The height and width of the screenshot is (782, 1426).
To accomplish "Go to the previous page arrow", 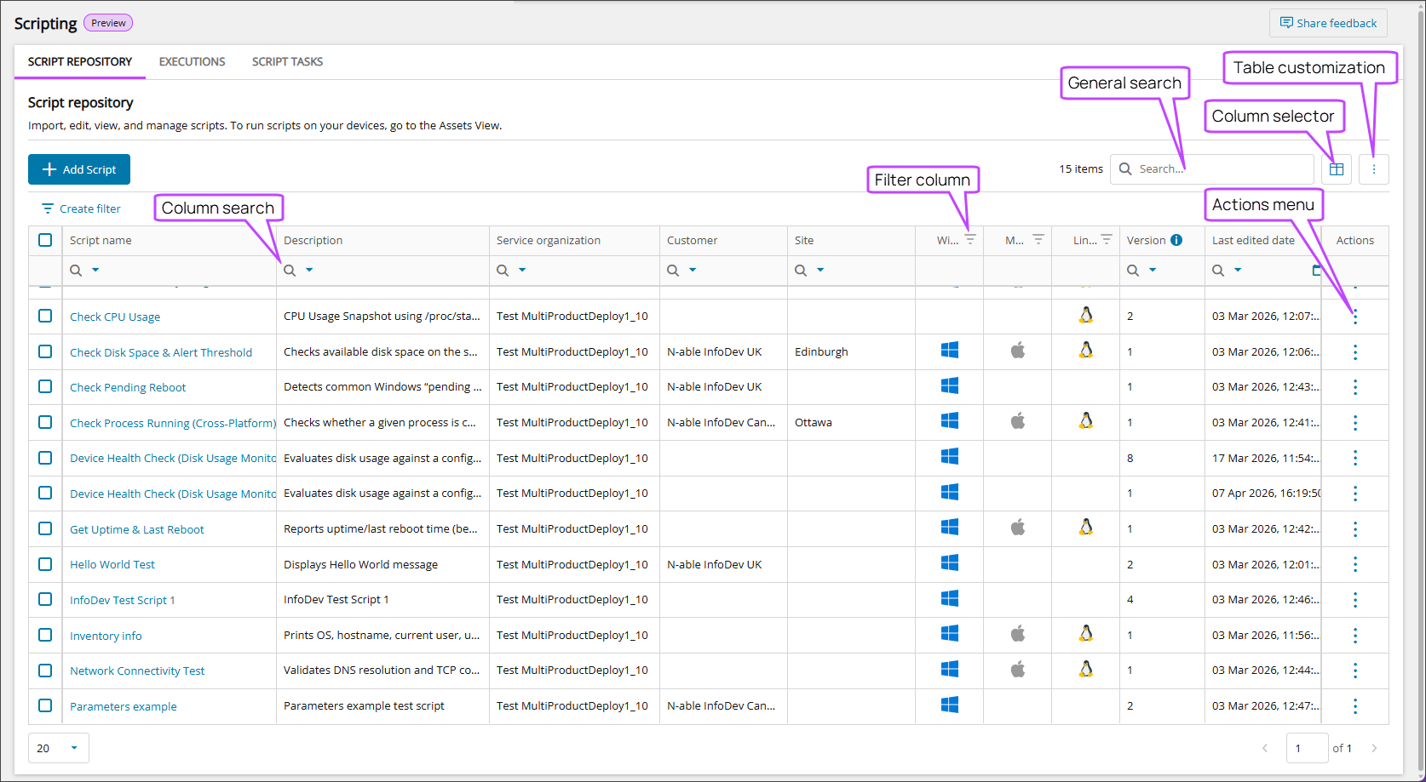I will tap(1265, 748).
